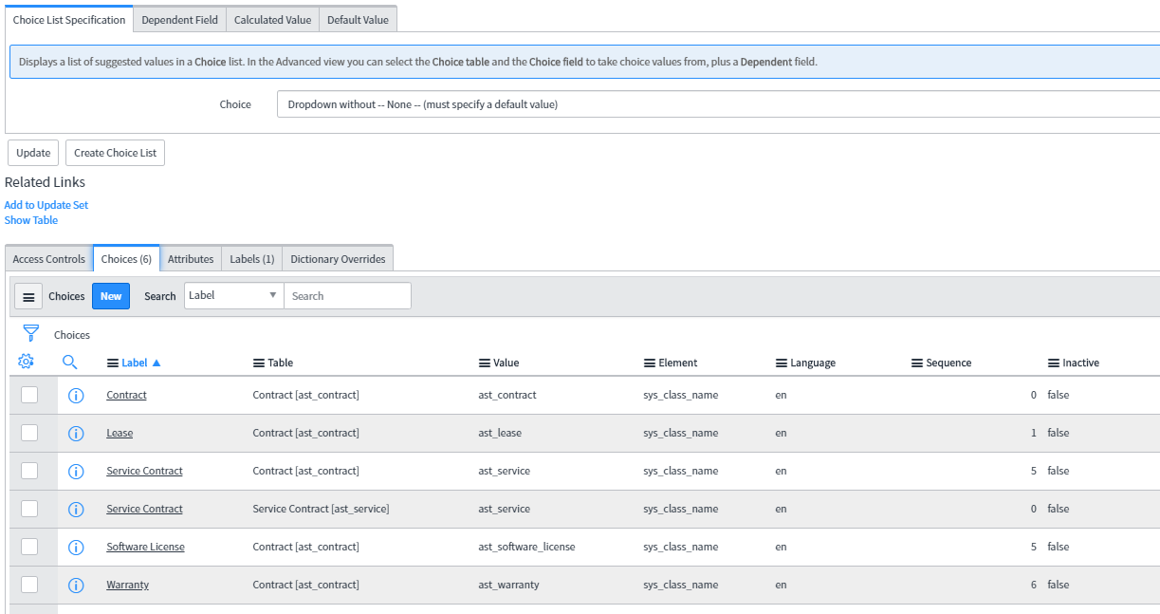Open the Calculated Value tab
The image size is (1160, 614).
(272, 20)
